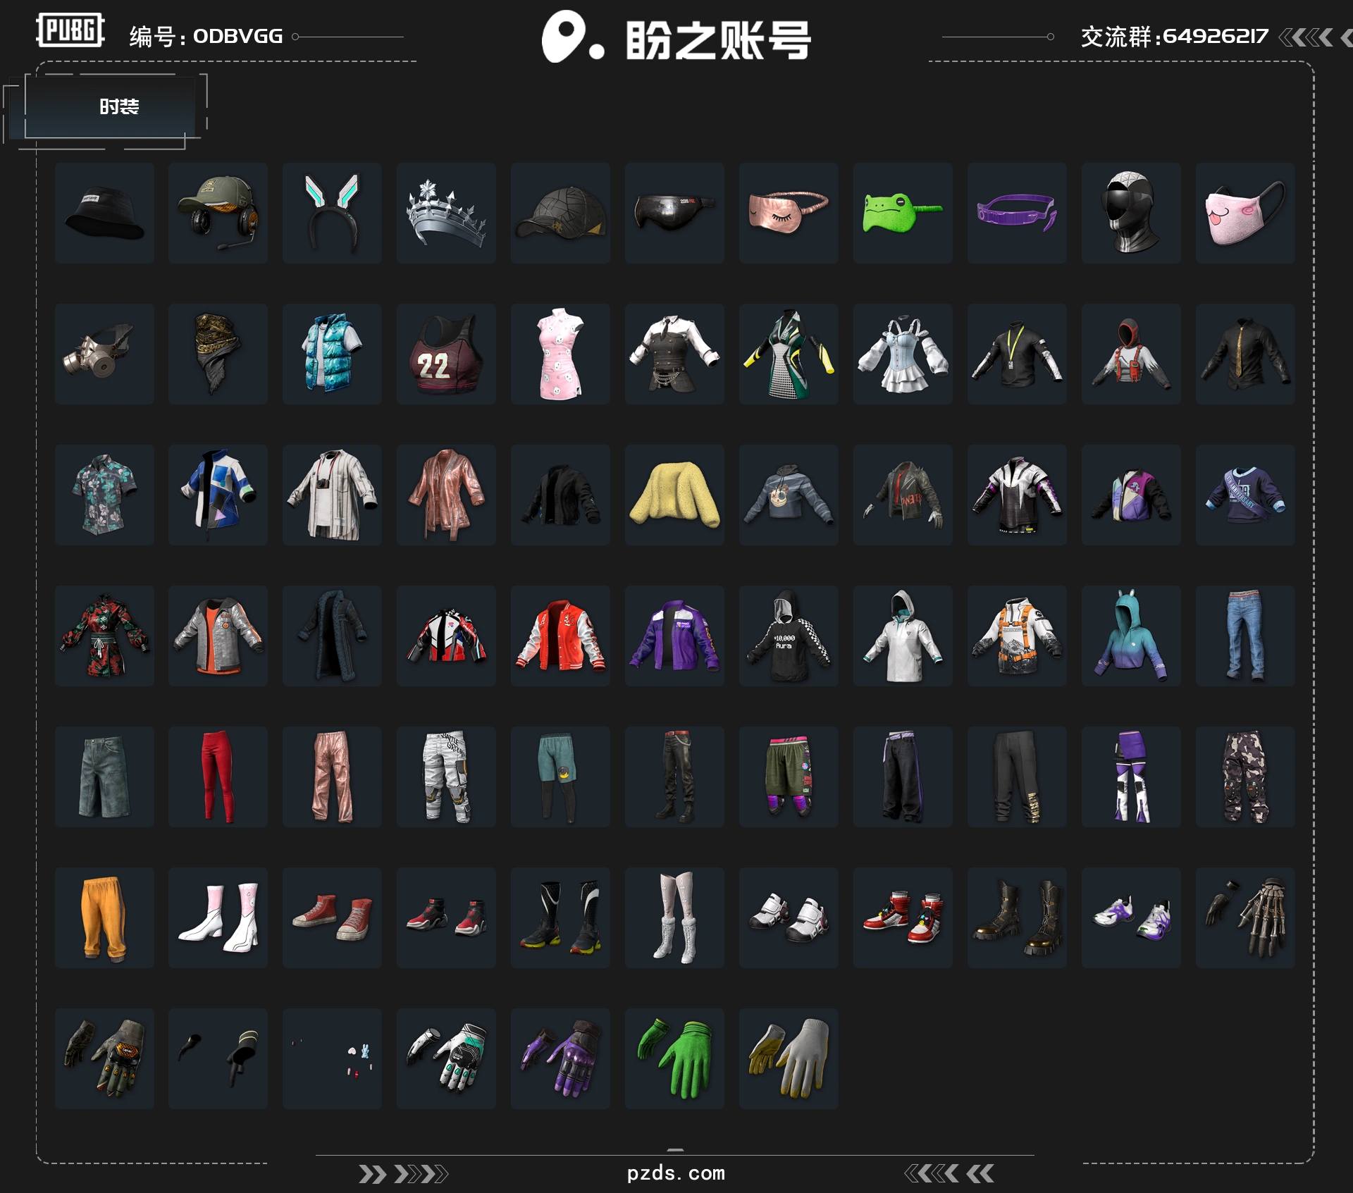
Task: Select the floral Hawaiian shirt
Action: 104,495
